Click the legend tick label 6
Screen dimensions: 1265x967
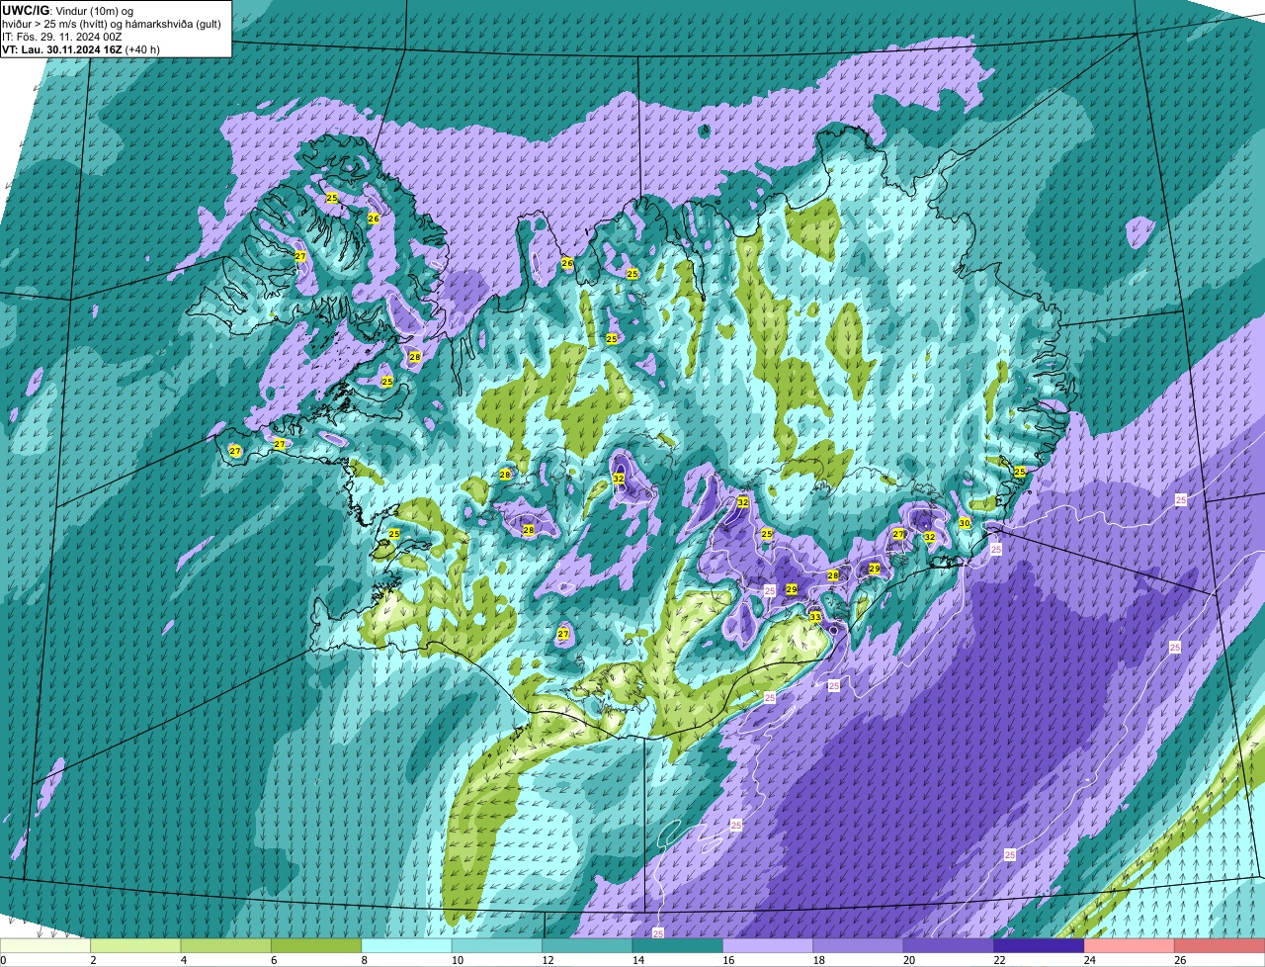274,960
